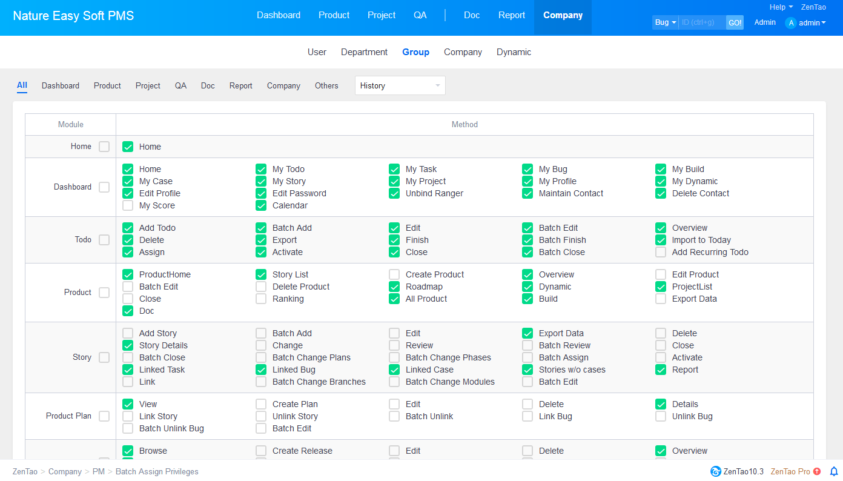Check the Batch Unlink Bug checkbox
The height and width of the screenshot is (481, 843).
point(128,428)
